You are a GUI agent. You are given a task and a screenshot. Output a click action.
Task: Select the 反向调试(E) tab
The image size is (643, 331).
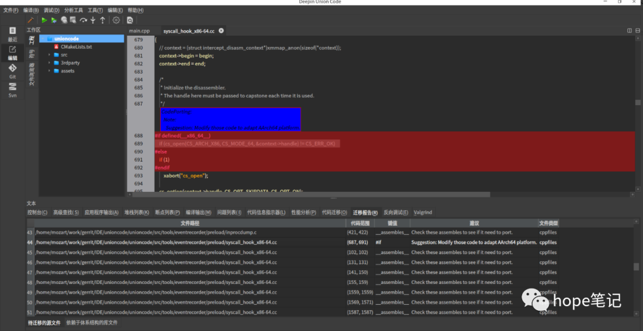[x=396, y=212]
